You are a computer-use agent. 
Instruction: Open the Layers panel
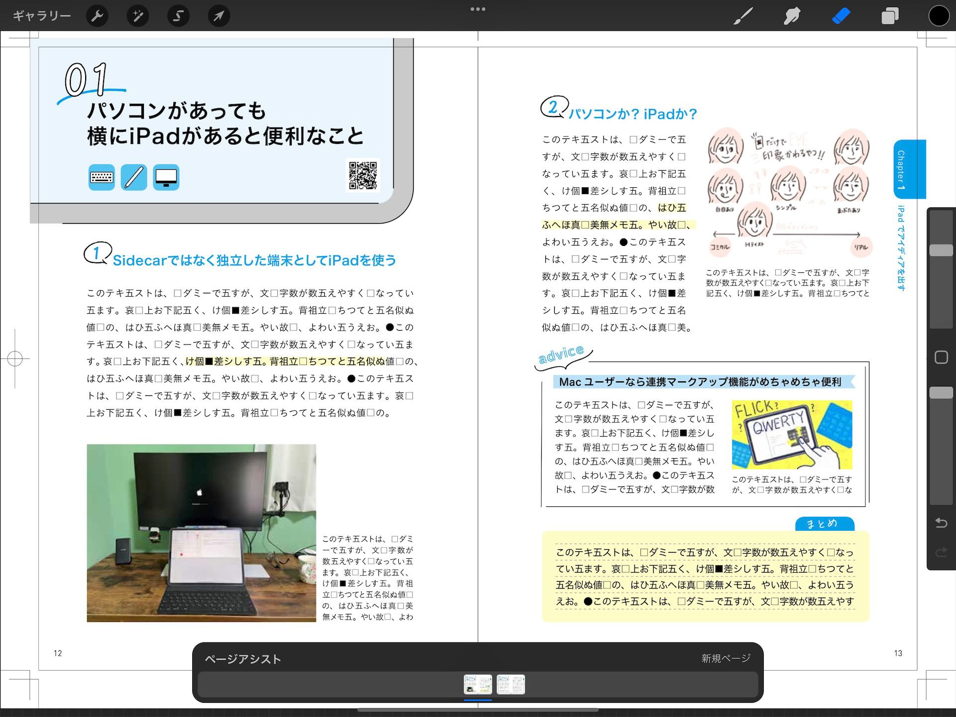coord(890,16)
